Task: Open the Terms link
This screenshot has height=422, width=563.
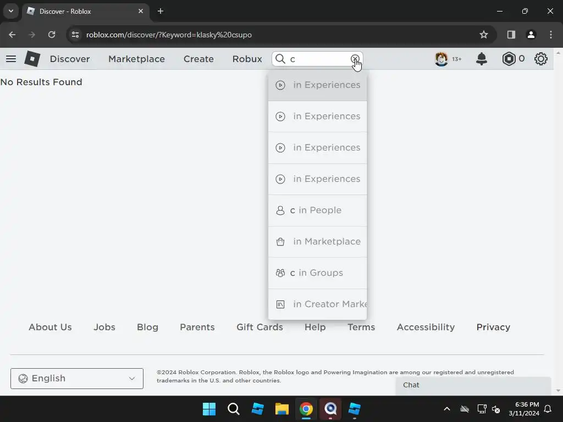Action: (x=361, y=327)
